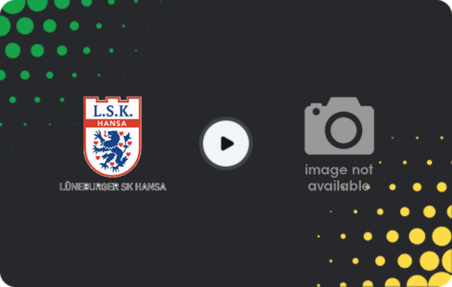Click the word 'available' under the camera

click(339, 186)
